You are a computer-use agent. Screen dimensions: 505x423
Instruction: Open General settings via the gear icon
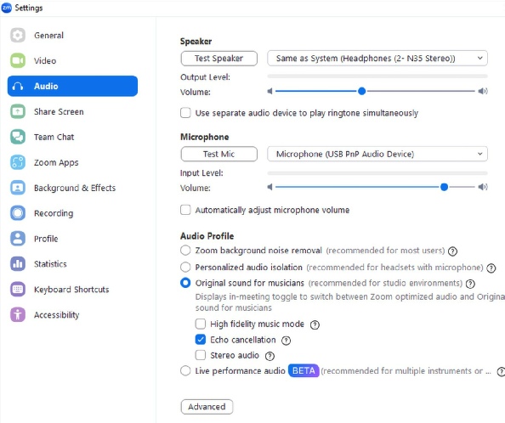18,35
